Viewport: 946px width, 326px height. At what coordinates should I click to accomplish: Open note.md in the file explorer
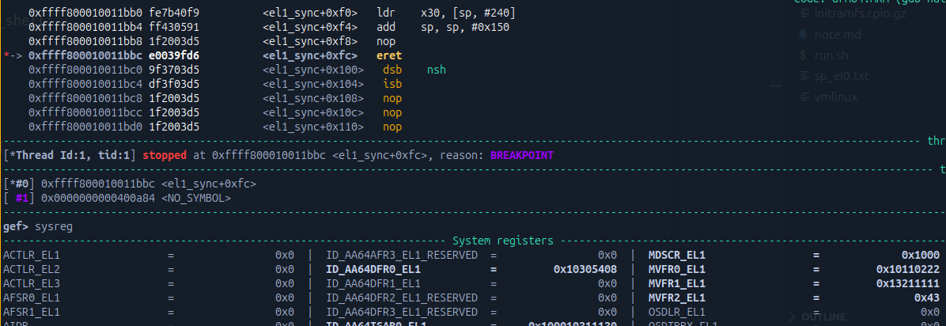pyautogui.click(x=837, y=35)
